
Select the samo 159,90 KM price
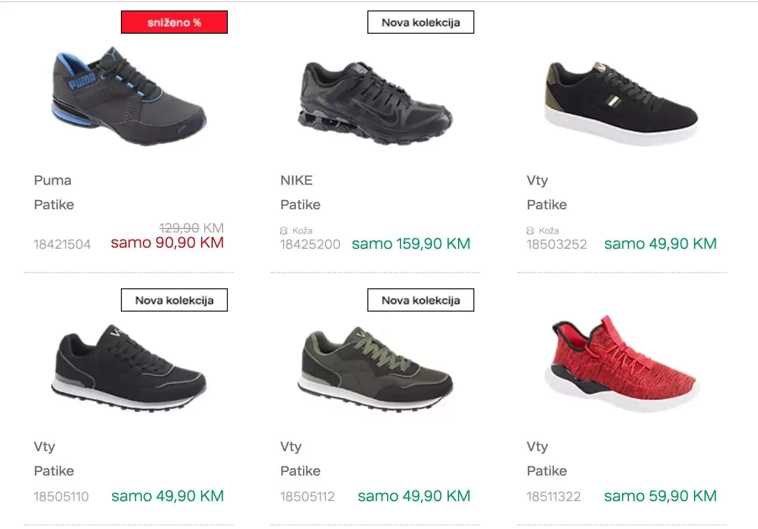pos(411,244)
